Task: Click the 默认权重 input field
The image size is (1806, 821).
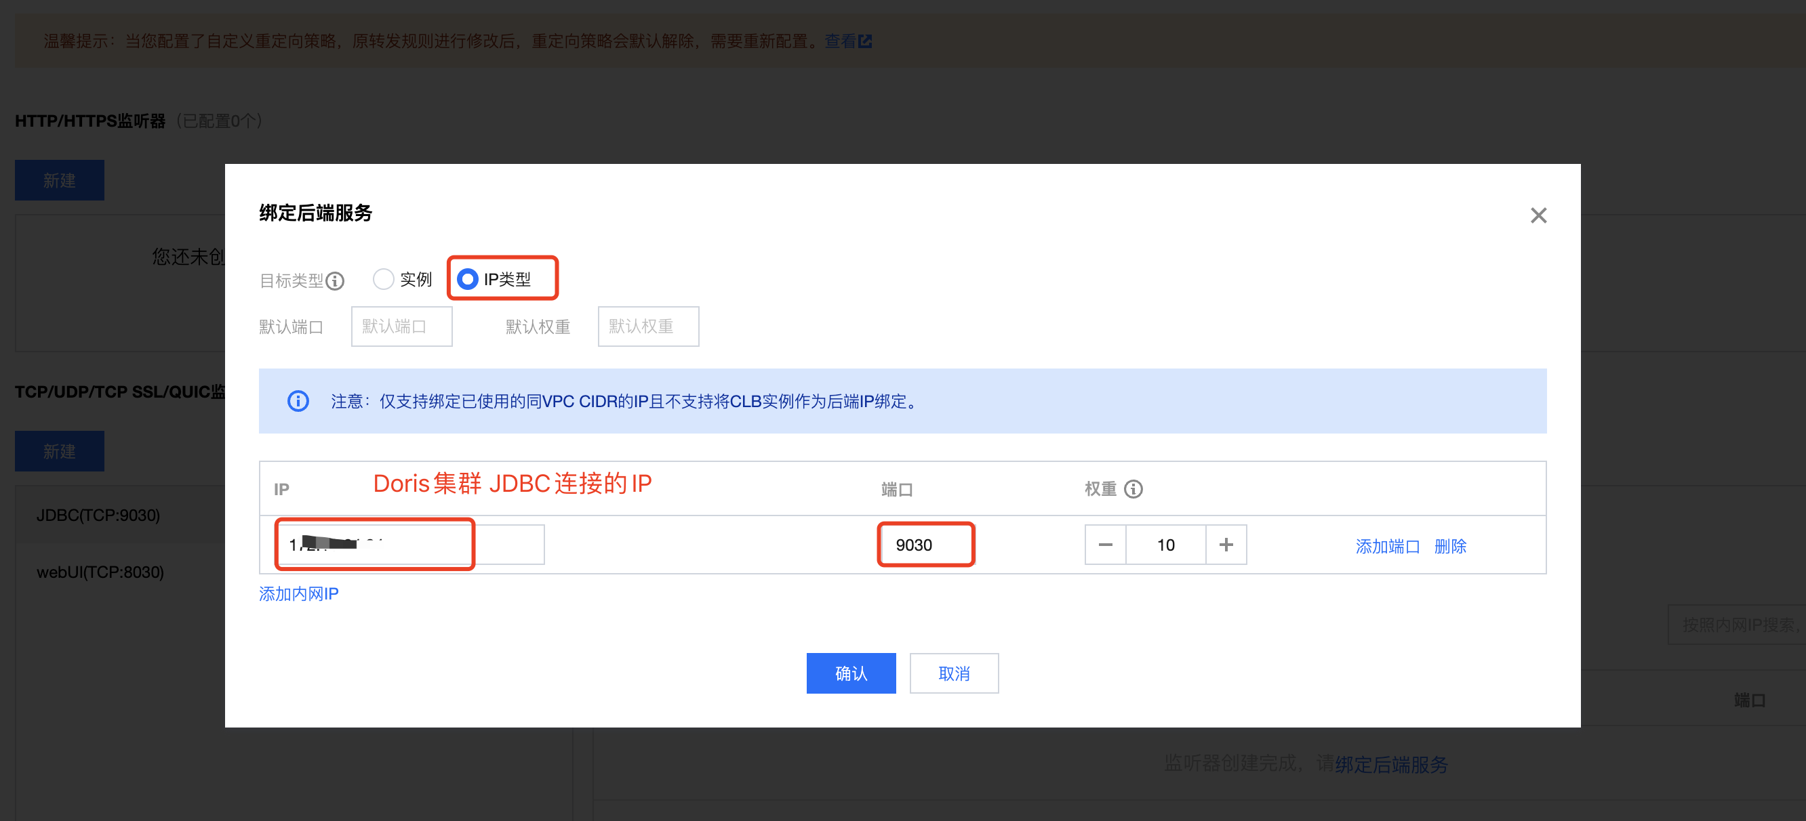Action: tap(648, 327)
